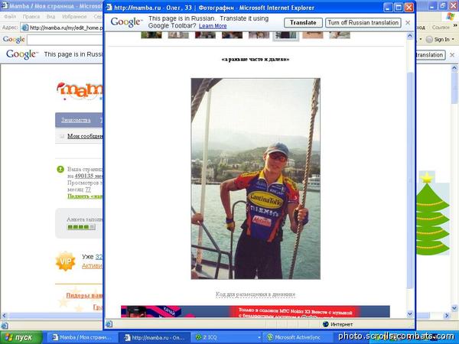Click the page icon in the popup's status bar
Screen dimensions: 459x344
click(109, 324)
